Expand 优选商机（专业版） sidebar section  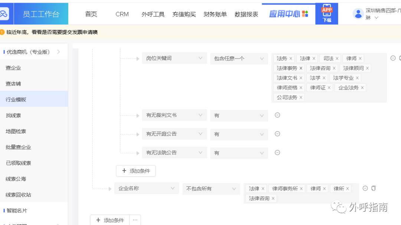[58, 52]
